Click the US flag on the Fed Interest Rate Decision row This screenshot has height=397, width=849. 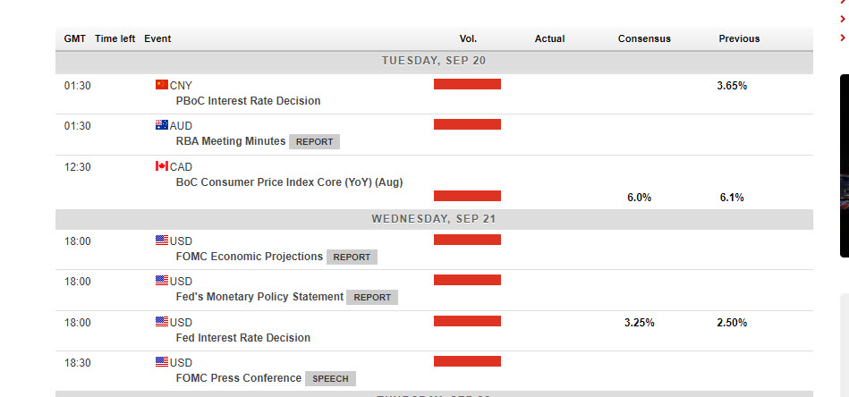tap(161, 322)
